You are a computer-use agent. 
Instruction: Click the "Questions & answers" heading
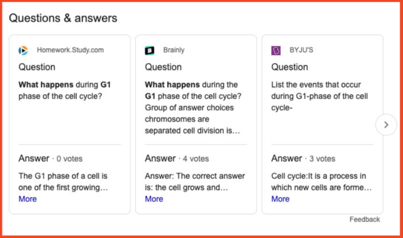[x=63, y=18]
